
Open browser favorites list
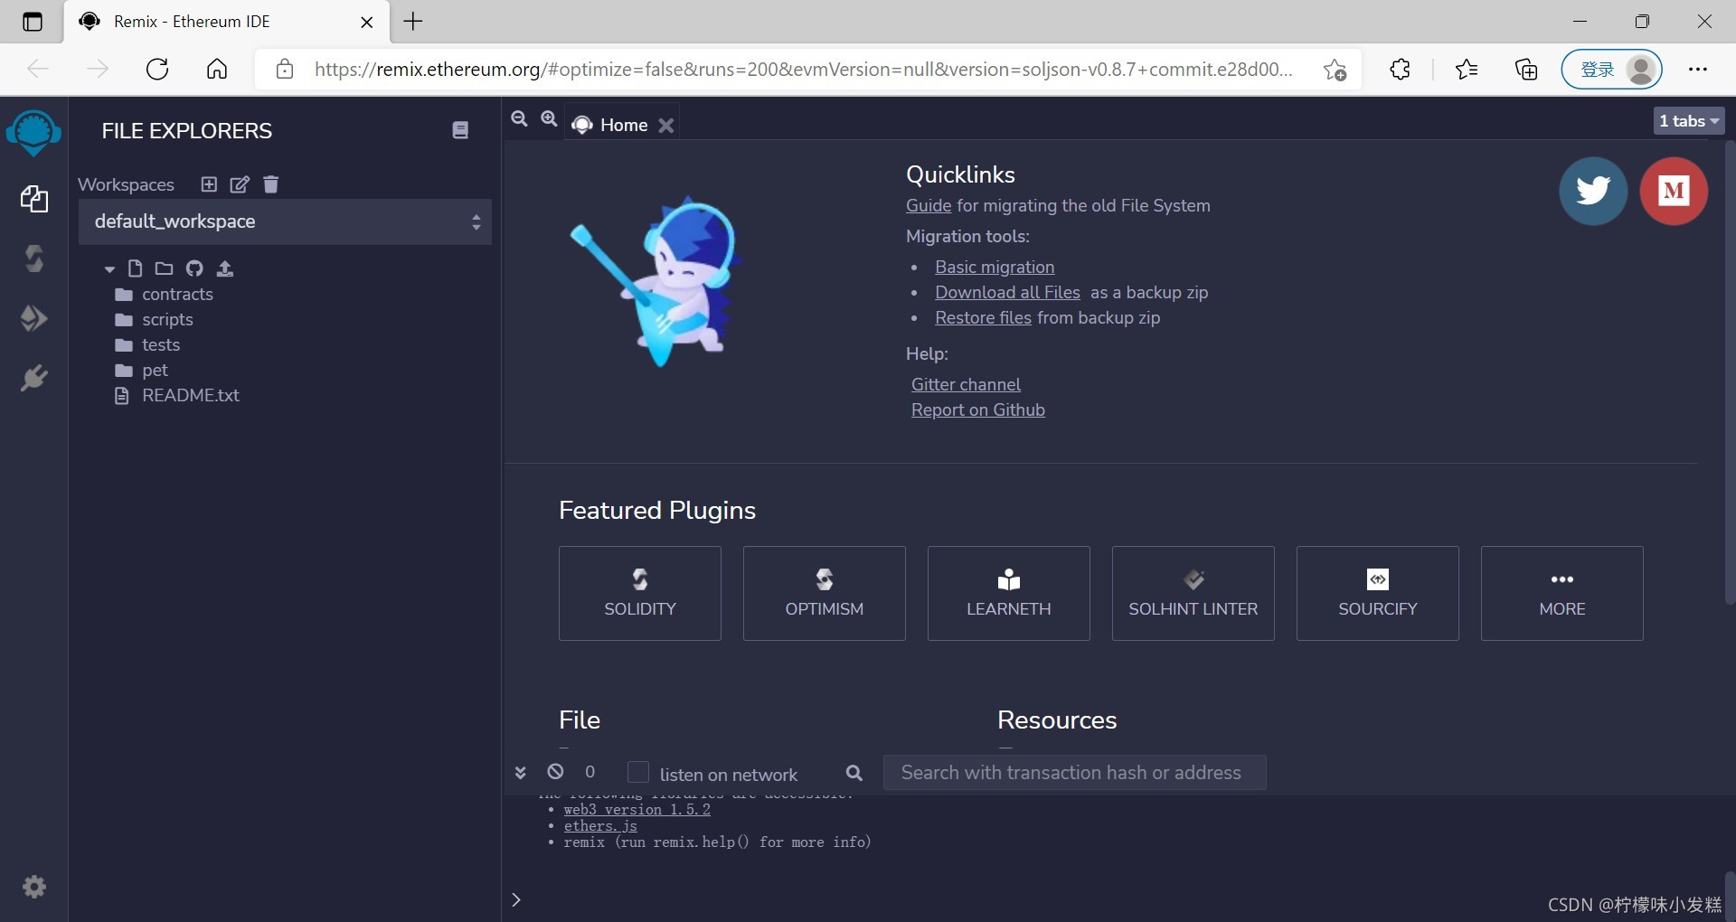click(1467, 69)
